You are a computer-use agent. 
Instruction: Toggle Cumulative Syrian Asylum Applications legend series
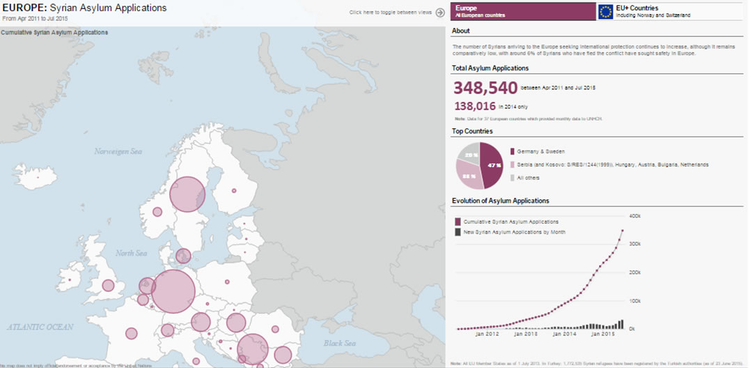pyautogui.click(x=458, y=222)
